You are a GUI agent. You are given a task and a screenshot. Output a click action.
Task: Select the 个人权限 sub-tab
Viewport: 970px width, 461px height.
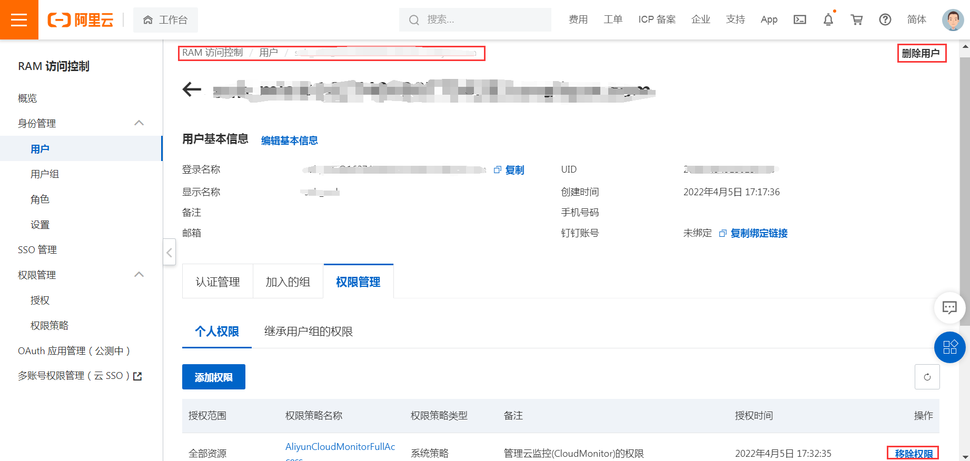[x=217, y=332]
